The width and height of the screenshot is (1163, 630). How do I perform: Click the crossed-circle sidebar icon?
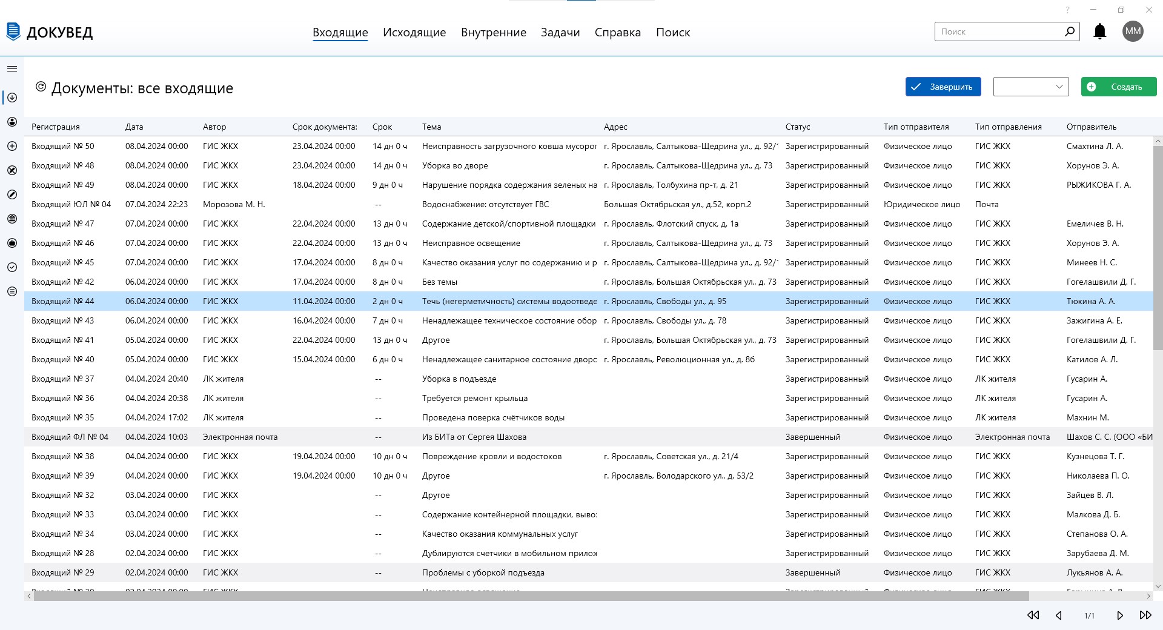click(12, 170)
